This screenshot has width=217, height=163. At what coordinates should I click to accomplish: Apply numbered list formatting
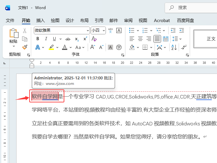tap(145, 30)
